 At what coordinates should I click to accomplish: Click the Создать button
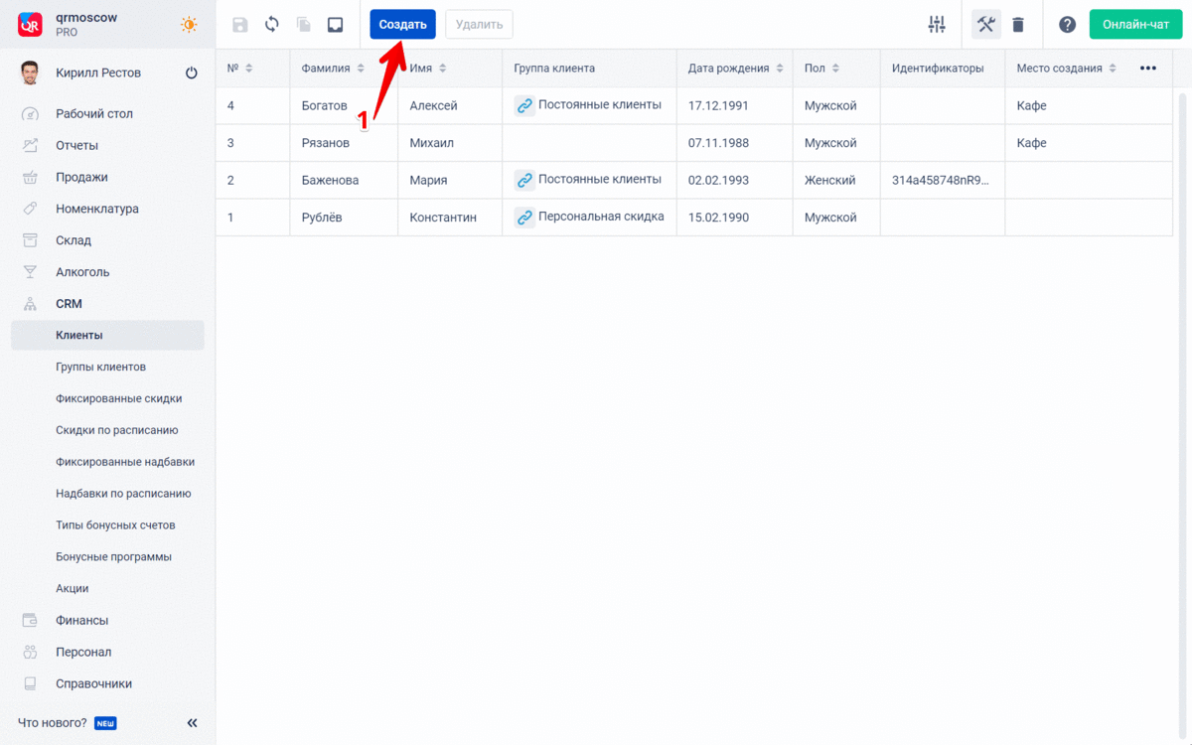tap(402, 25)
